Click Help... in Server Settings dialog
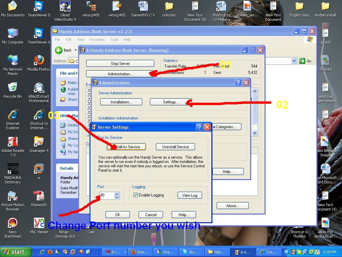Screen dimensions: 342x257 click(184, 215)
